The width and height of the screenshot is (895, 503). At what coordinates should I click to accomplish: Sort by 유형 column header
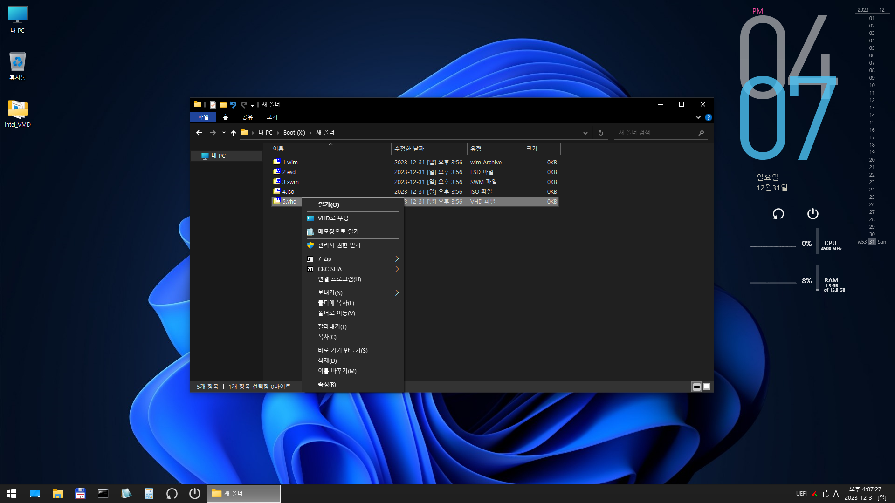(x=495, y=149)
